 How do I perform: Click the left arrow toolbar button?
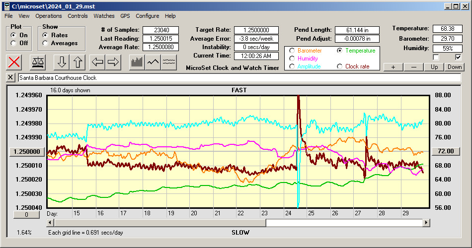click(97, 62)
